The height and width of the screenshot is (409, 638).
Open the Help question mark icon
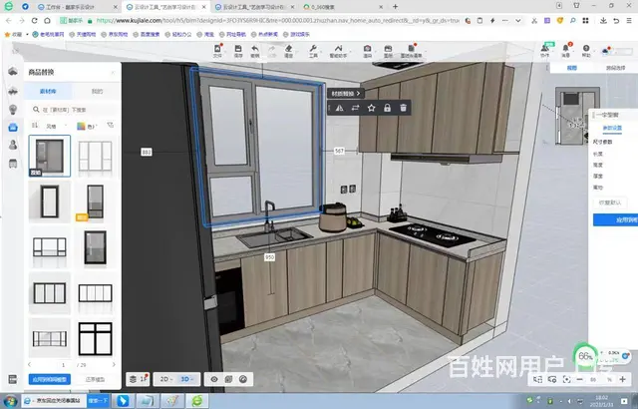(586, 51)
